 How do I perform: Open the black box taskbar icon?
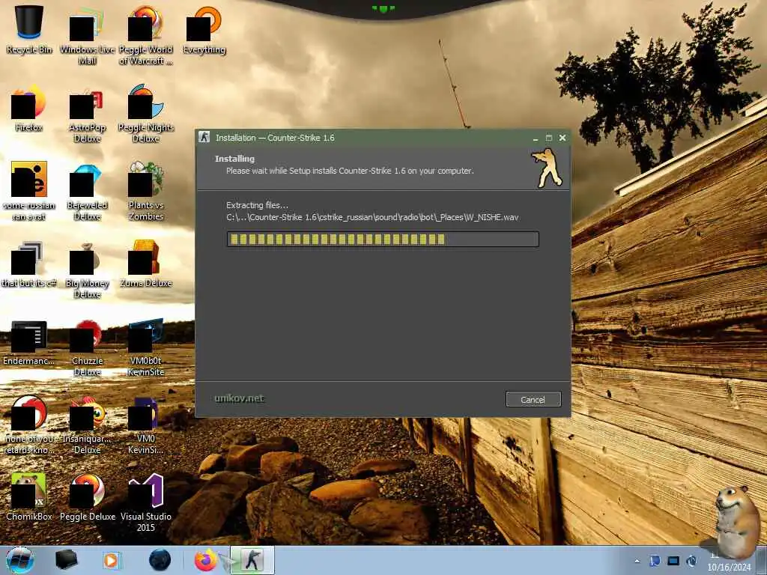pyautogui.click(x=67, y=560)
